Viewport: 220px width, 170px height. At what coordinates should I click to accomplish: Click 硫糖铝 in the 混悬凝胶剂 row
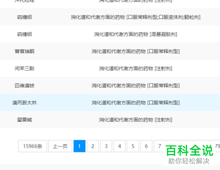pyautogui.click(x=25, y=34)
